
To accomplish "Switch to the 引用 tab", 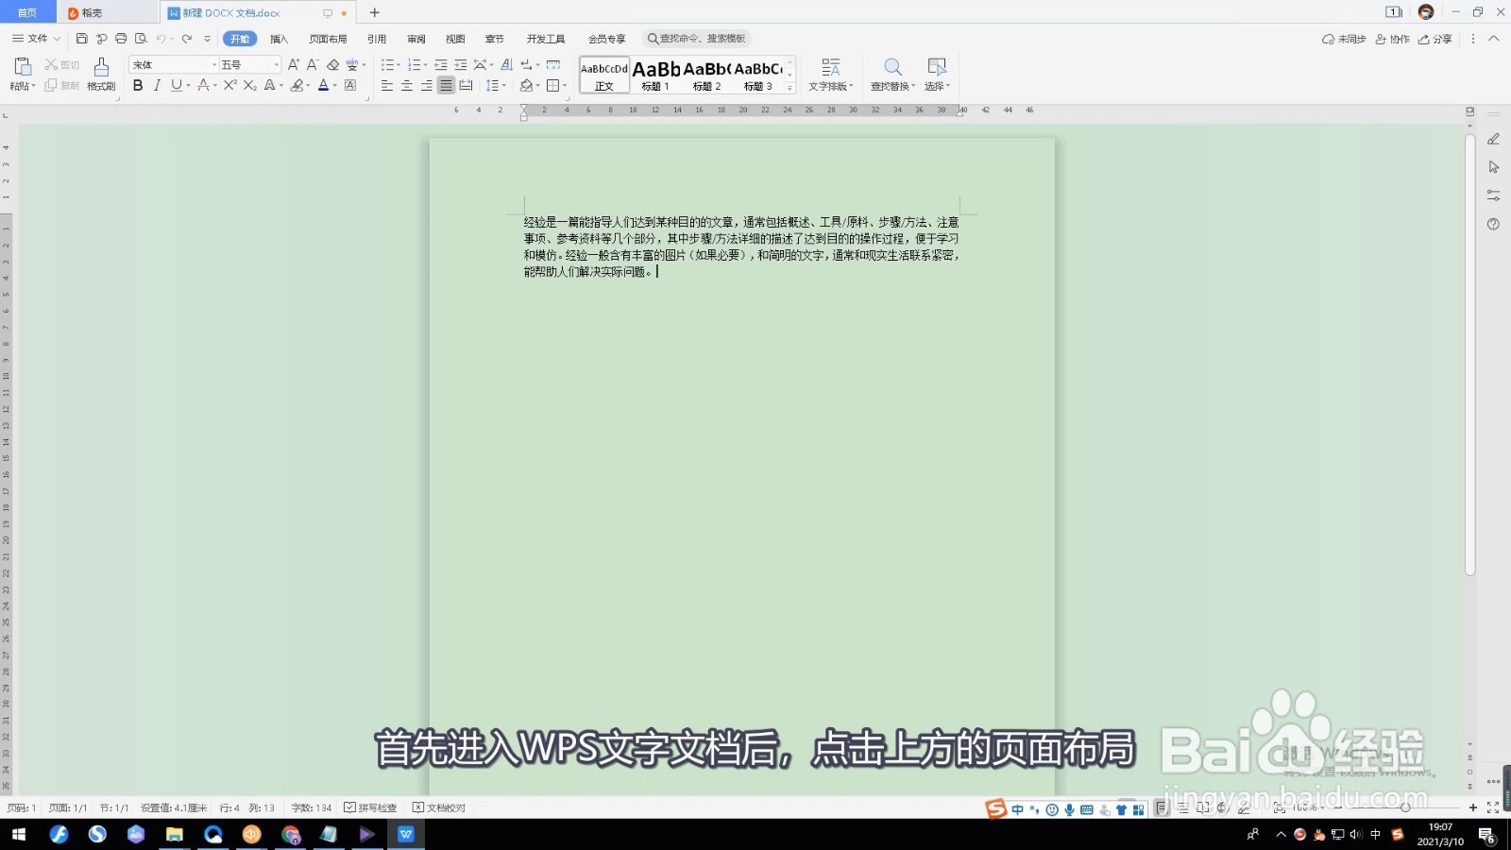I will pyautogui.click(x=377, y=39).
